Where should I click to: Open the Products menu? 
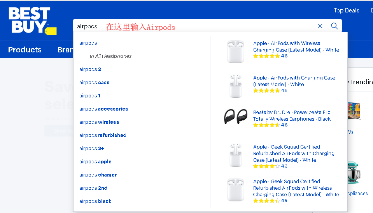click(x=25, y=50)
